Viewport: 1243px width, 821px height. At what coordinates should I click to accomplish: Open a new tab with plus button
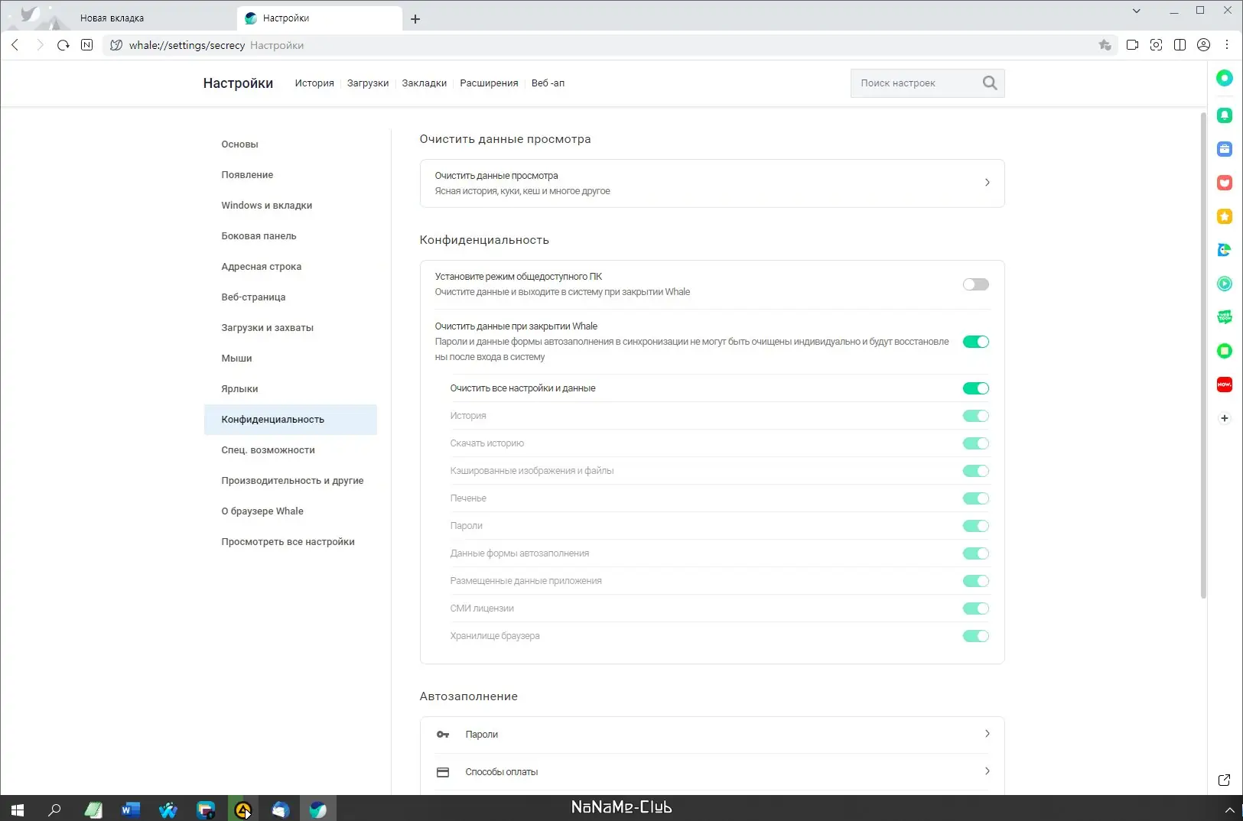[415, 19]
